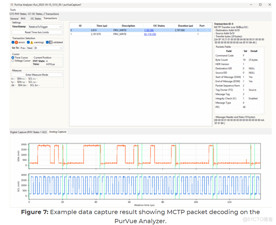The width and height of the screenshot is (276, 225).
Task: Click the validated list icon
Action: tap(50, 42)
